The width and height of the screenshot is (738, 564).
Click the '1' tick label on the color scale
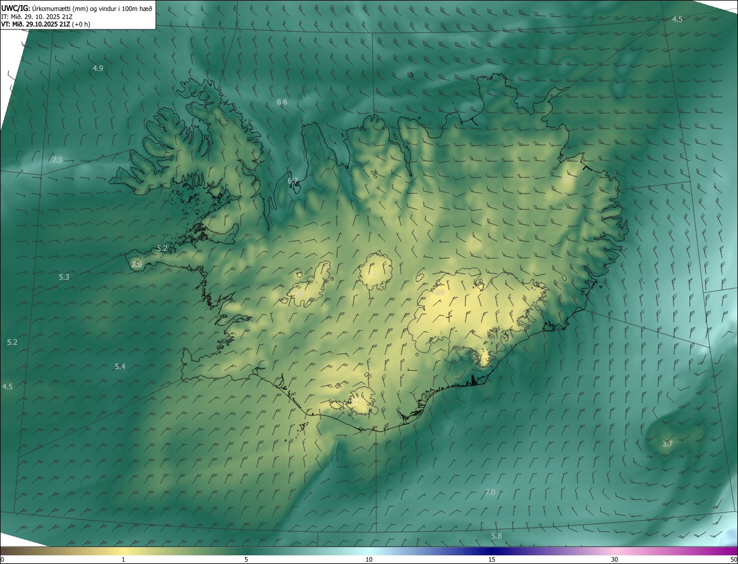123,560
